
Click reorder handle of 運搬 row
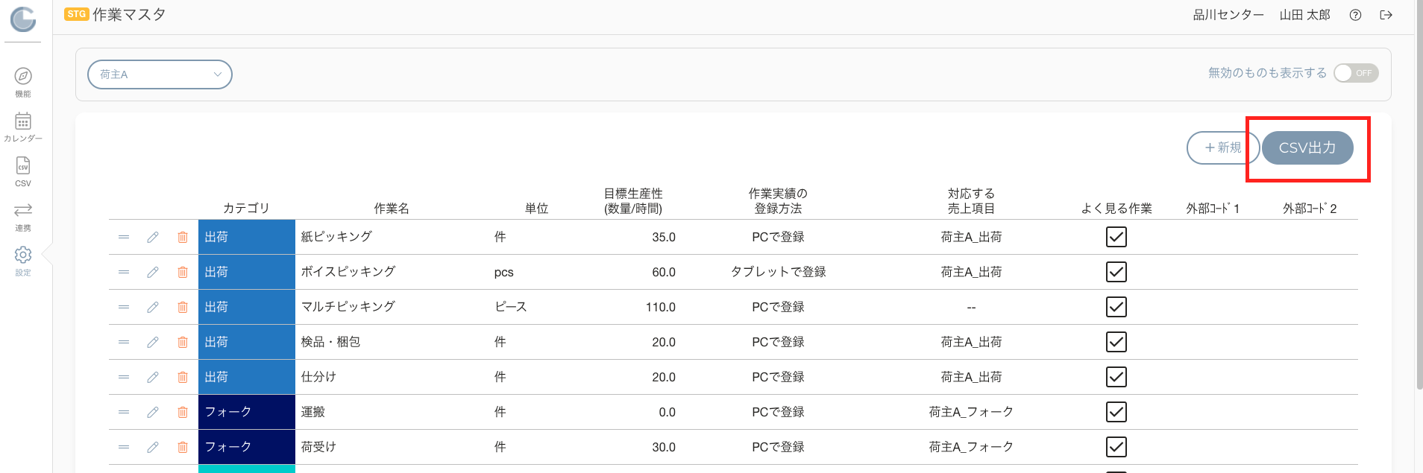click(x=124, y=412)
